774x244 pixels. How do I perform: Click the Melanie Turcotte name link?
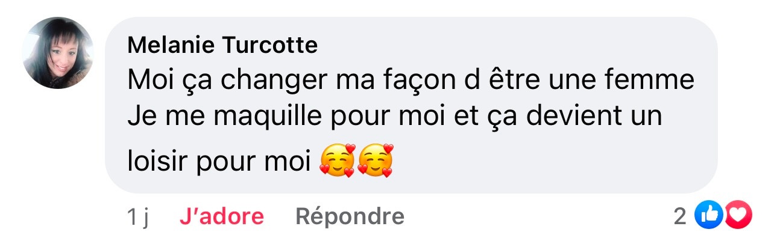(223, 46)
